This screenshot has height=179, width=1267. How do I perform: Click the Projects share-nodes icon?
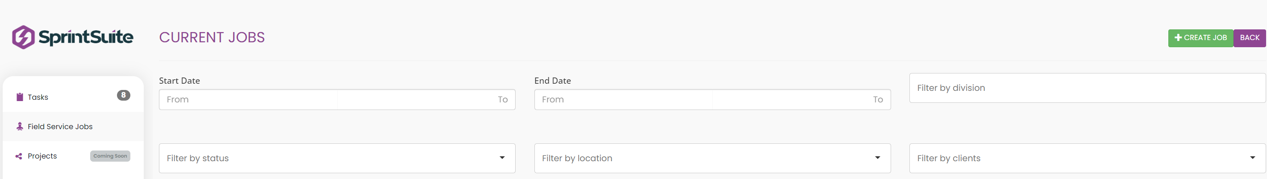click(x=19, y=156)
